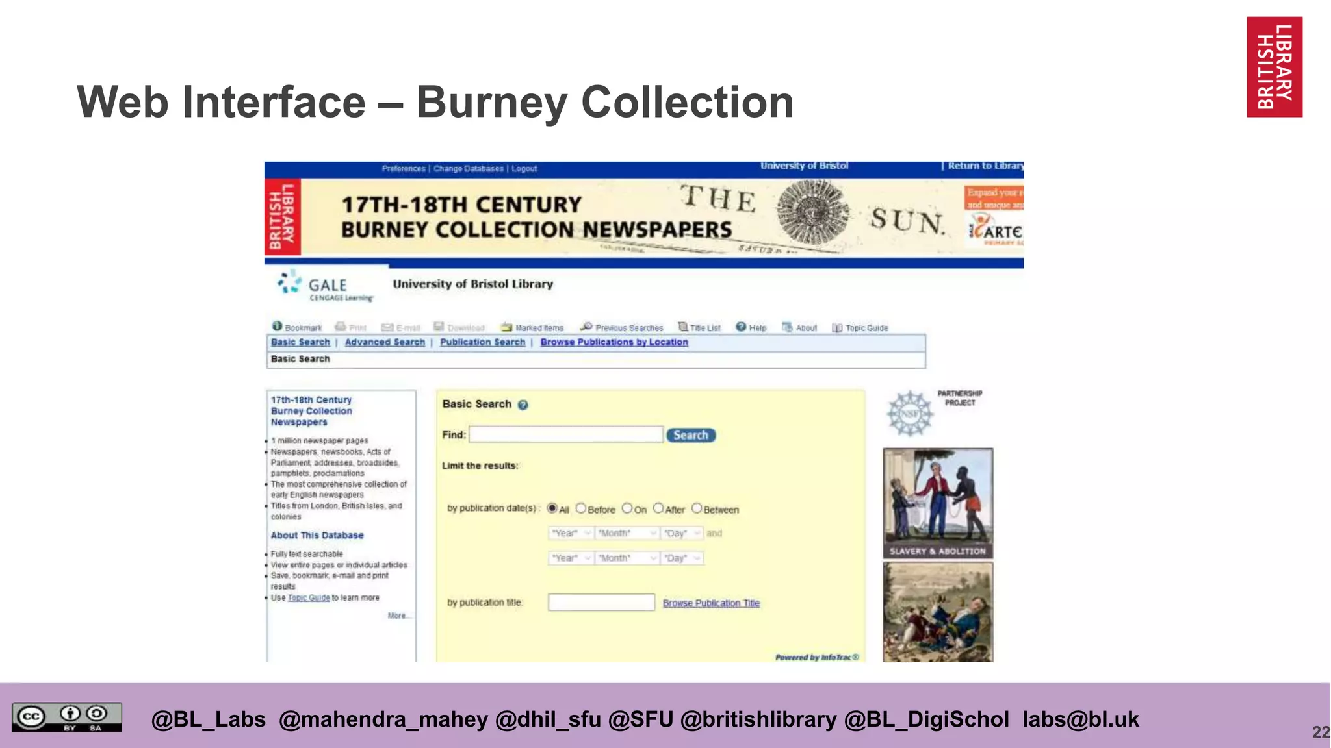Open the first Year dropdown
The width and height of the screenshot is (1331, 748).
pyautogui.click(x=571, y=533)
